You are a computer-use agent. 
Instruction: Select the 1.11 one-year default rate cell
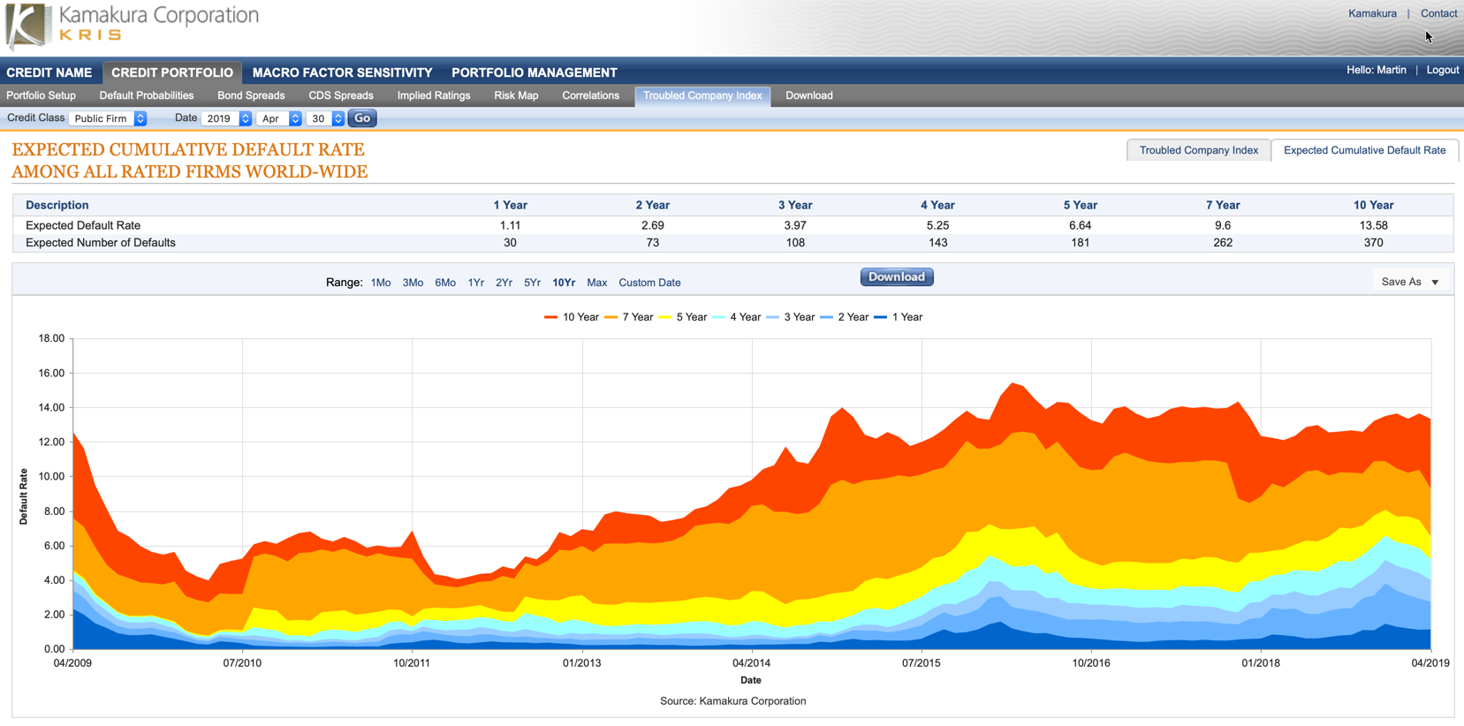coord(510,225)
